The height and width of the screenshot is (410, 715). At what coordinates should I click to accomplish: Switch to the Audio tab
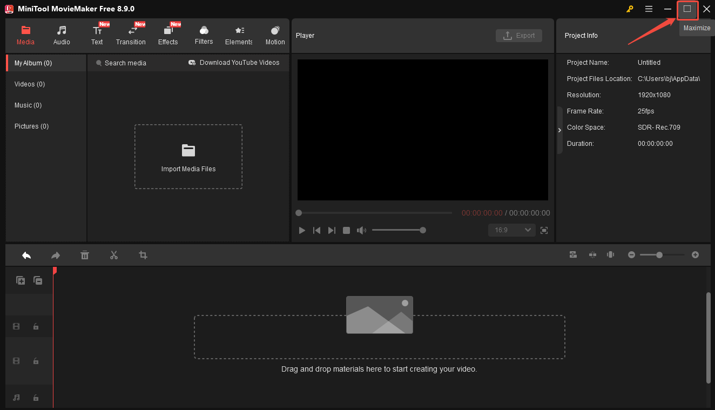(x=62, y=36)
